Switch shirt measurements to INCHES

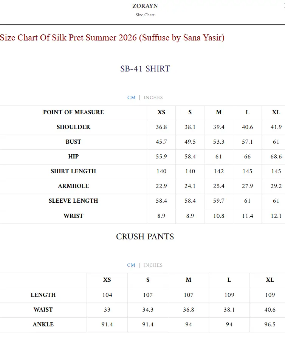click(x=153, y=98)
